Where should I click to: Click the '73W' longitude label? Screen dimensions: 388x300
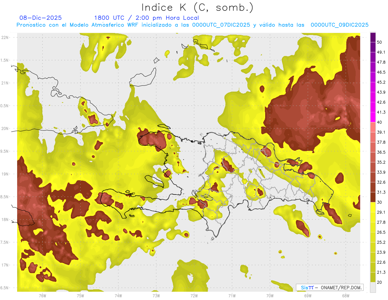(156, 295)
